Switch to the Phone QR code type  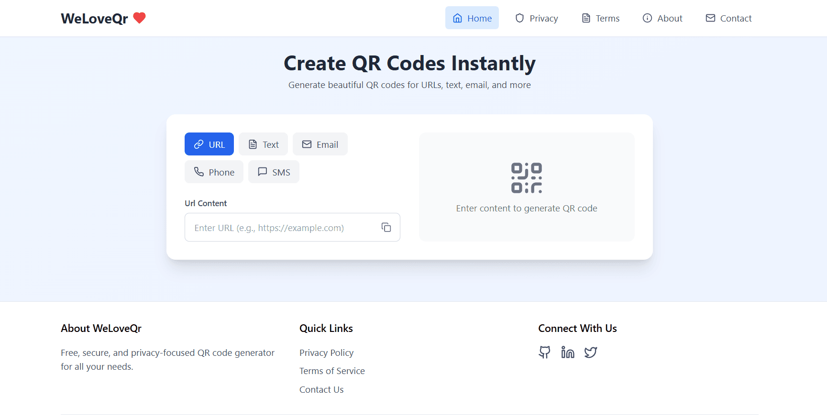[x=214, y=172]
